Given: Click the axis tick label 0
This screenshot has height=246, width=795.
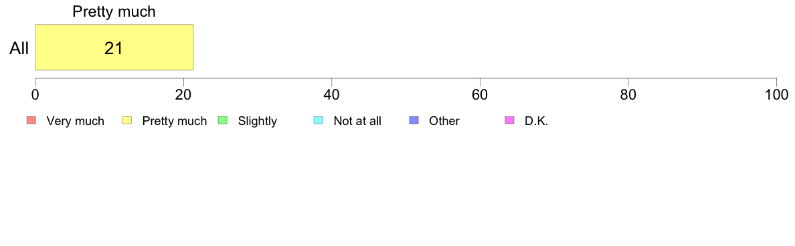Looking at the screenshot, I should coord(35,94).
